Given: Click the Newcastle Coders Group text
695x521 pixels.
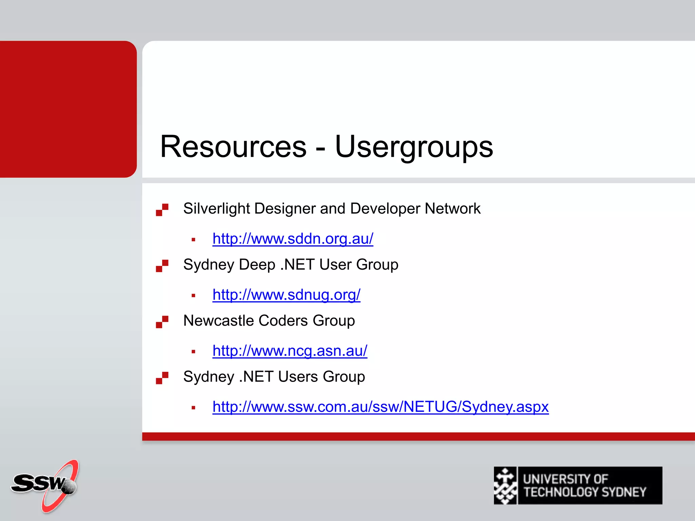Looking at the screenshot, I should (269, 321).
